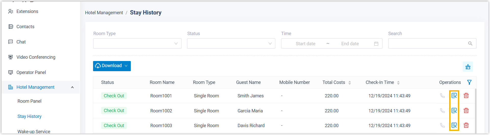Sort table by Check-In Time
The width and height of the screenshot is (490, 135).
pyautogui.click(x=398, y=83)
